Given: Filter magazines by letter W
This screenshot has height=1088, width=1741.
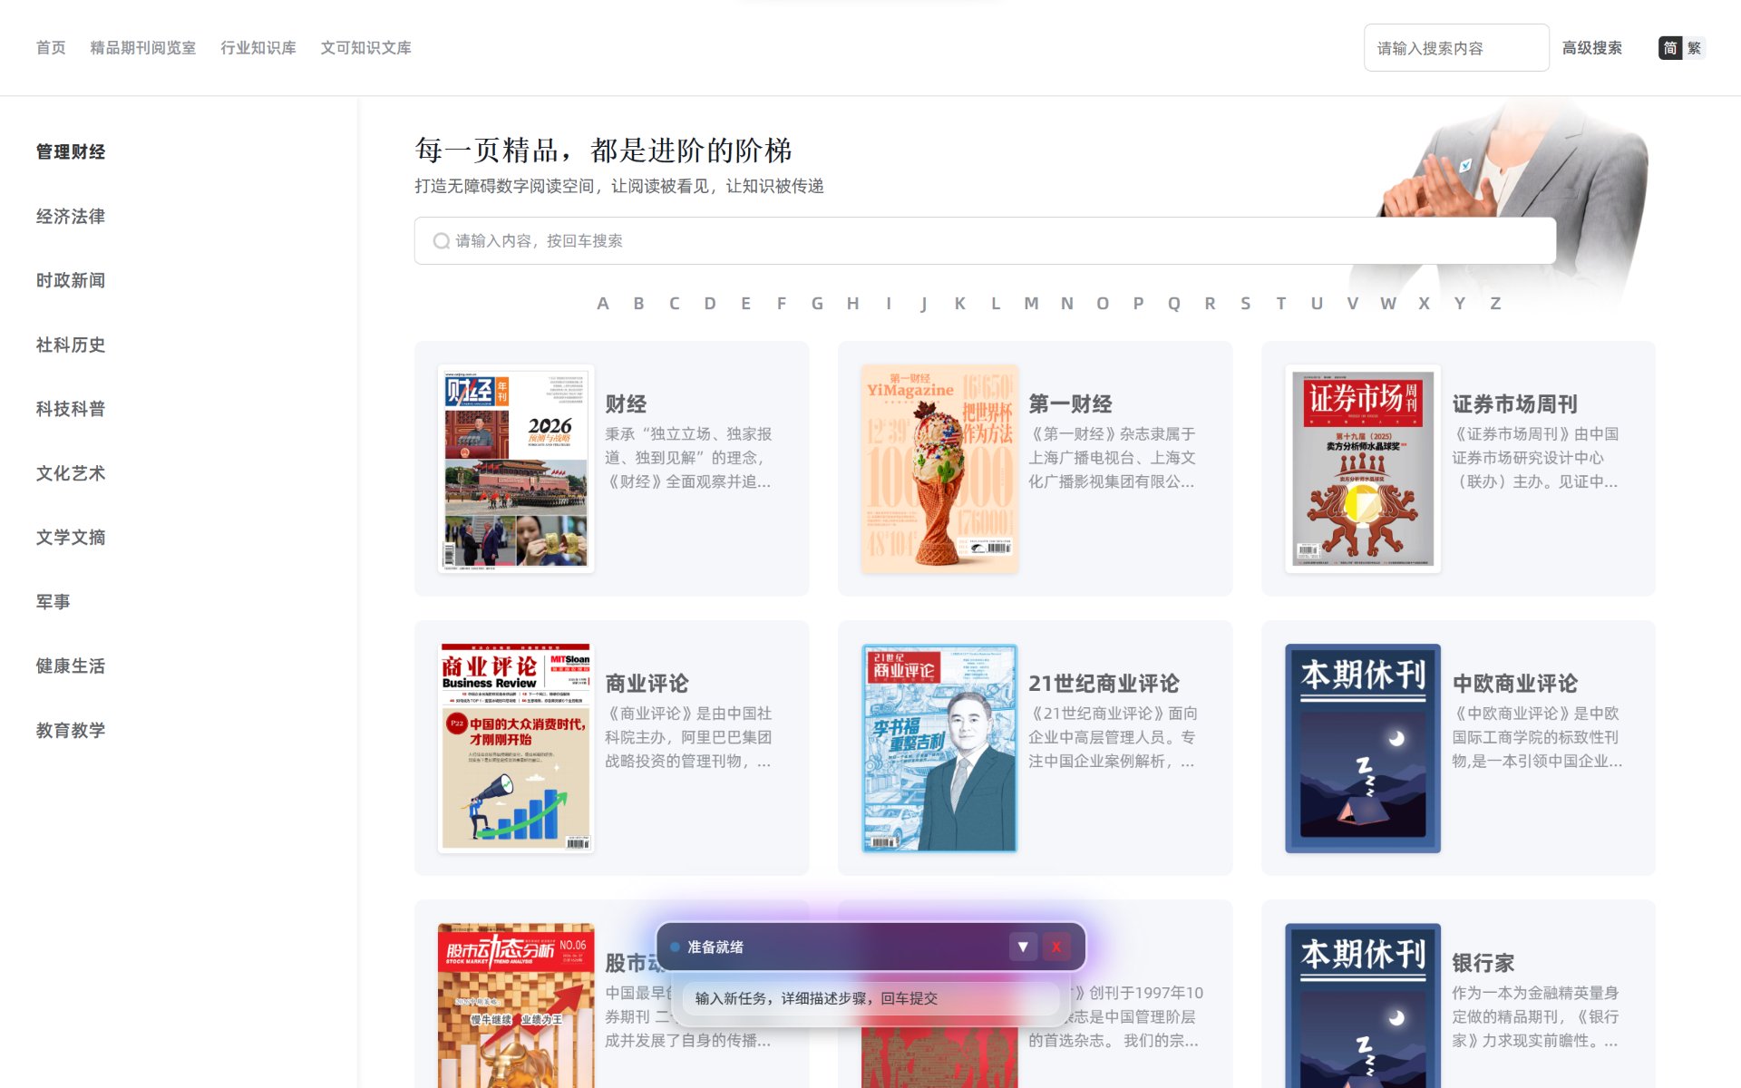Looking at the screenshot, I should pos(1388,304).
